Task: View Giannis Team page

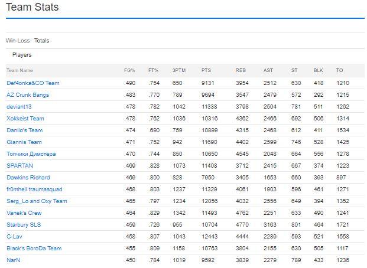Action: (x=24, y=142)
